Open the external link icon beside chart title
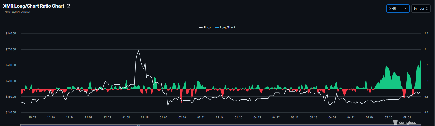The height and width of the screenshot is (126, 435). pyautogui.click(x=69, y=6)
